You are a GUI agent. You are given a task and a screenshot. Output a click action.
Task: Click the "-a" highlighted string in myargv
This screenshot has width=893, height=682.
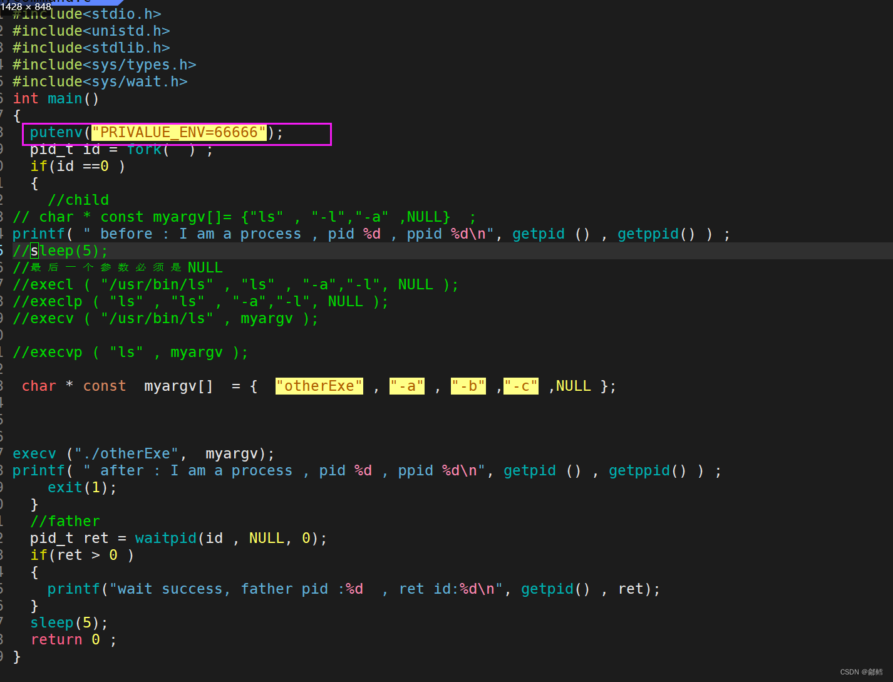(x=407, y=386)
